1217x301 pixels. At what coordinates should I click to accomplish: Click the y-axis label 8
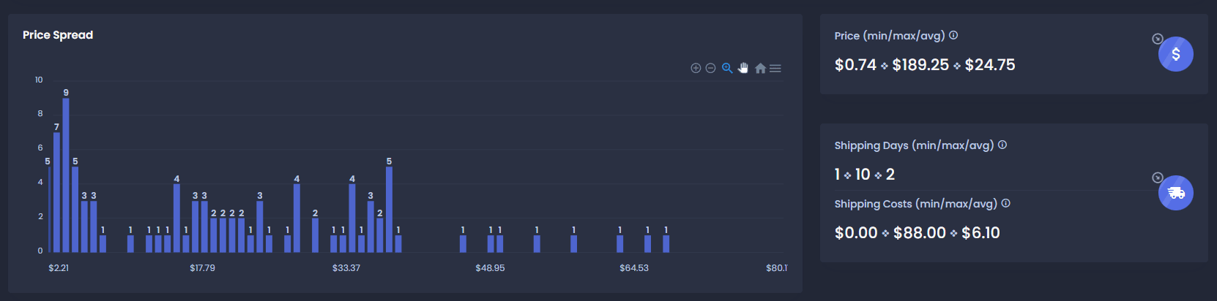[x=40, y=113]
